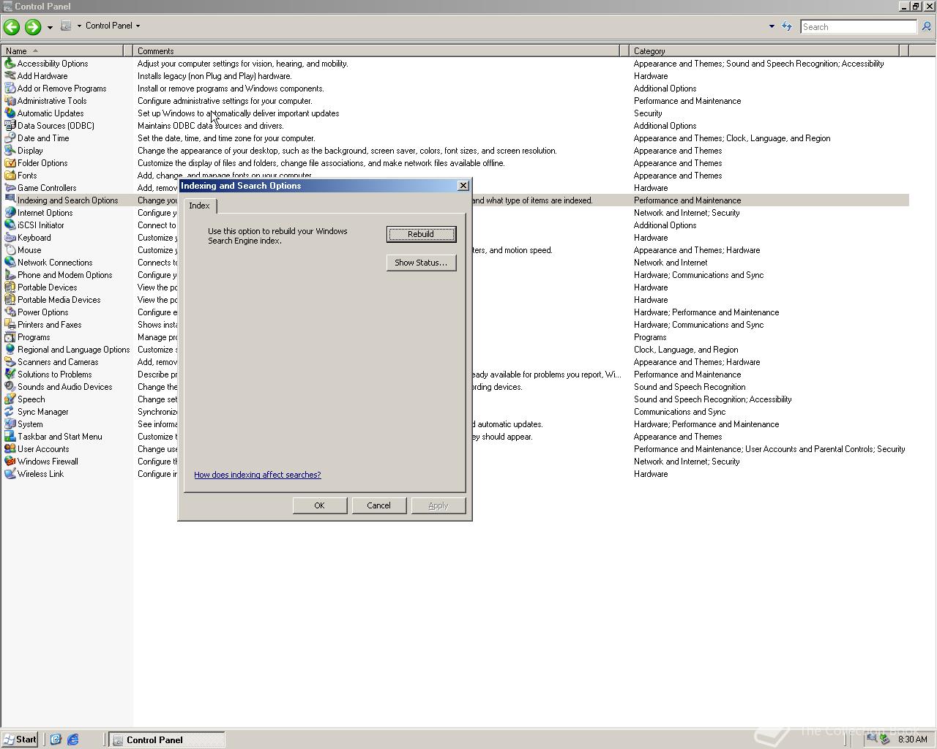Viewport: 937px width, 749px height.
Task: Switch to the Index tab
Action: pos(200,206)
